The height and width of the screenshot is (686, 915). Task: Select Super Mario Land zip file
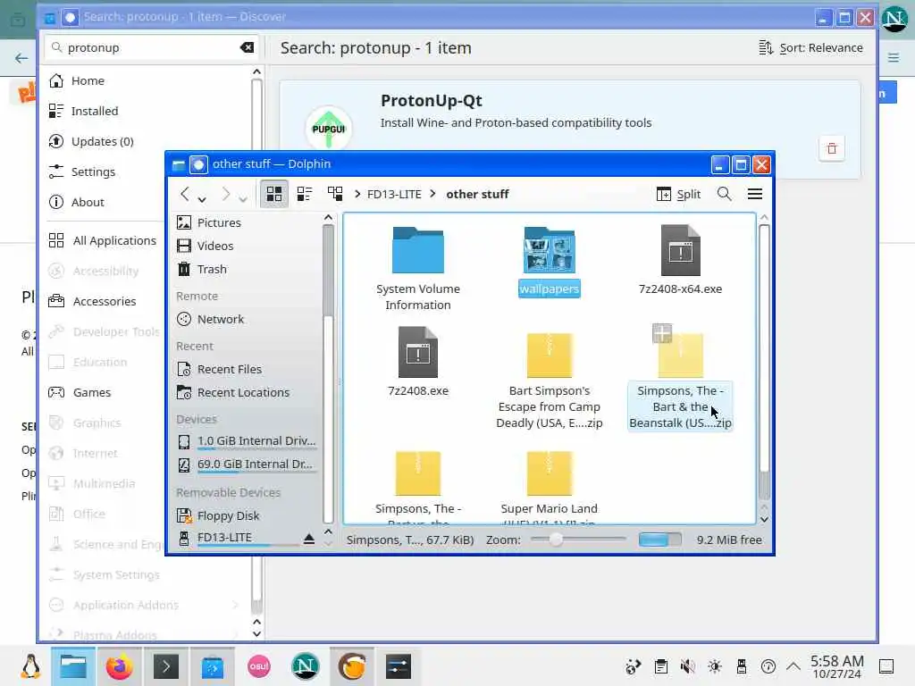pos(550,487)
